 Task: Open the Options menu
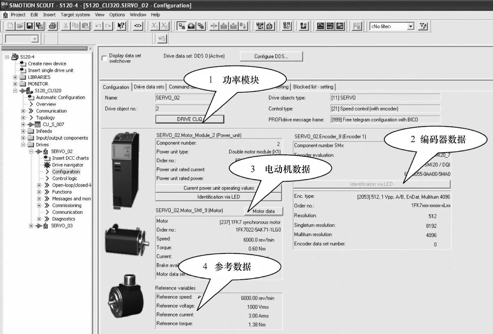(117, 15)
